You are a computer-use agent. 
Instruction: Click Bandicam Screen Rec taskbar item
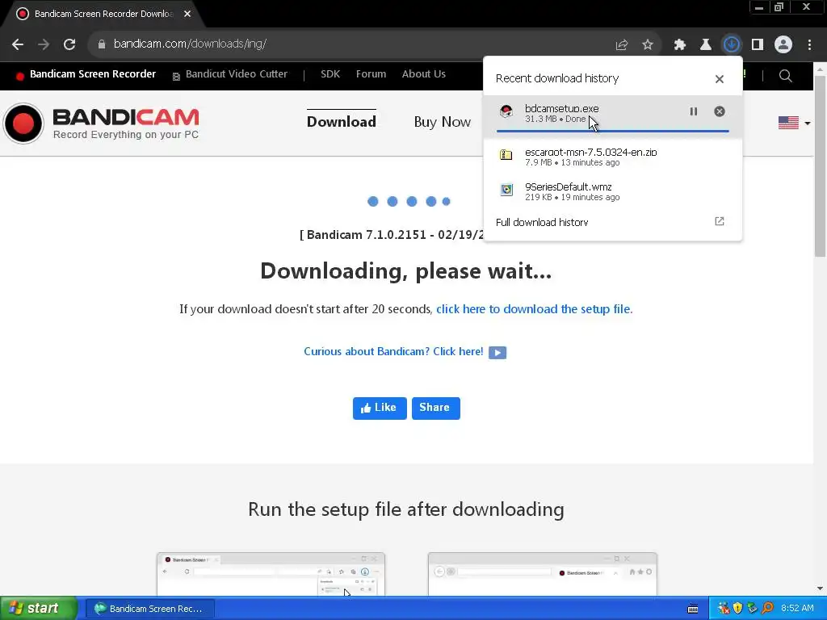coord(149,609)
